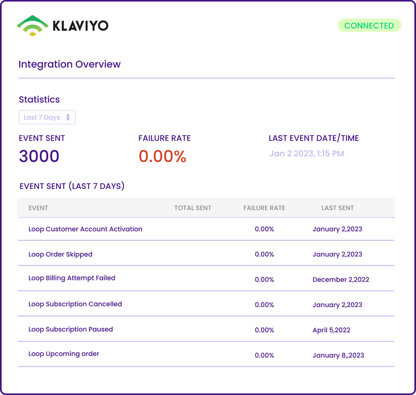Image resolution: width=416 pixels, height=395 pixels.
Task: Click January 8,,2023 last sent date
Action: pos(339,355)
